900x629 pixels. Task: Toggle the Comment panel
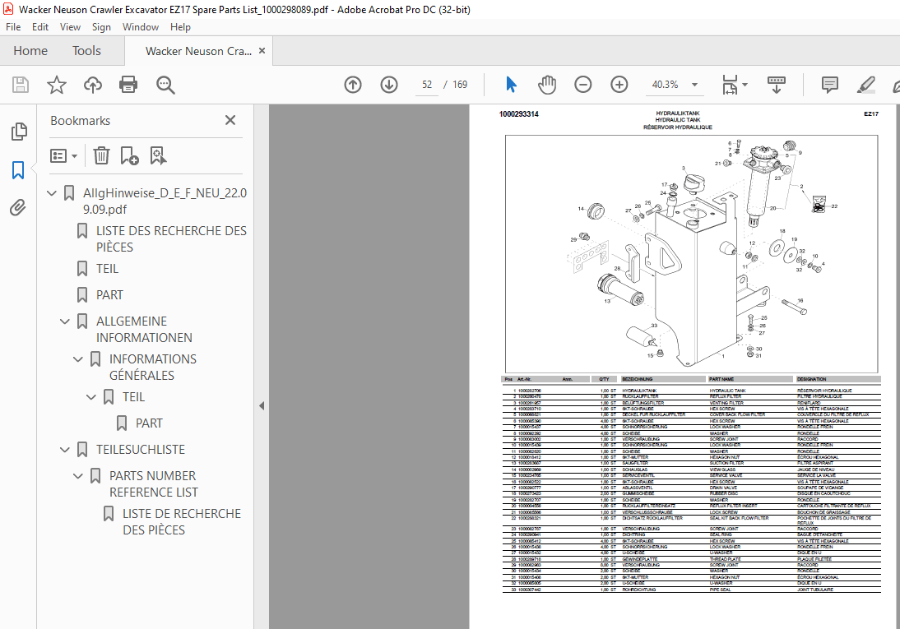point(829,85)
